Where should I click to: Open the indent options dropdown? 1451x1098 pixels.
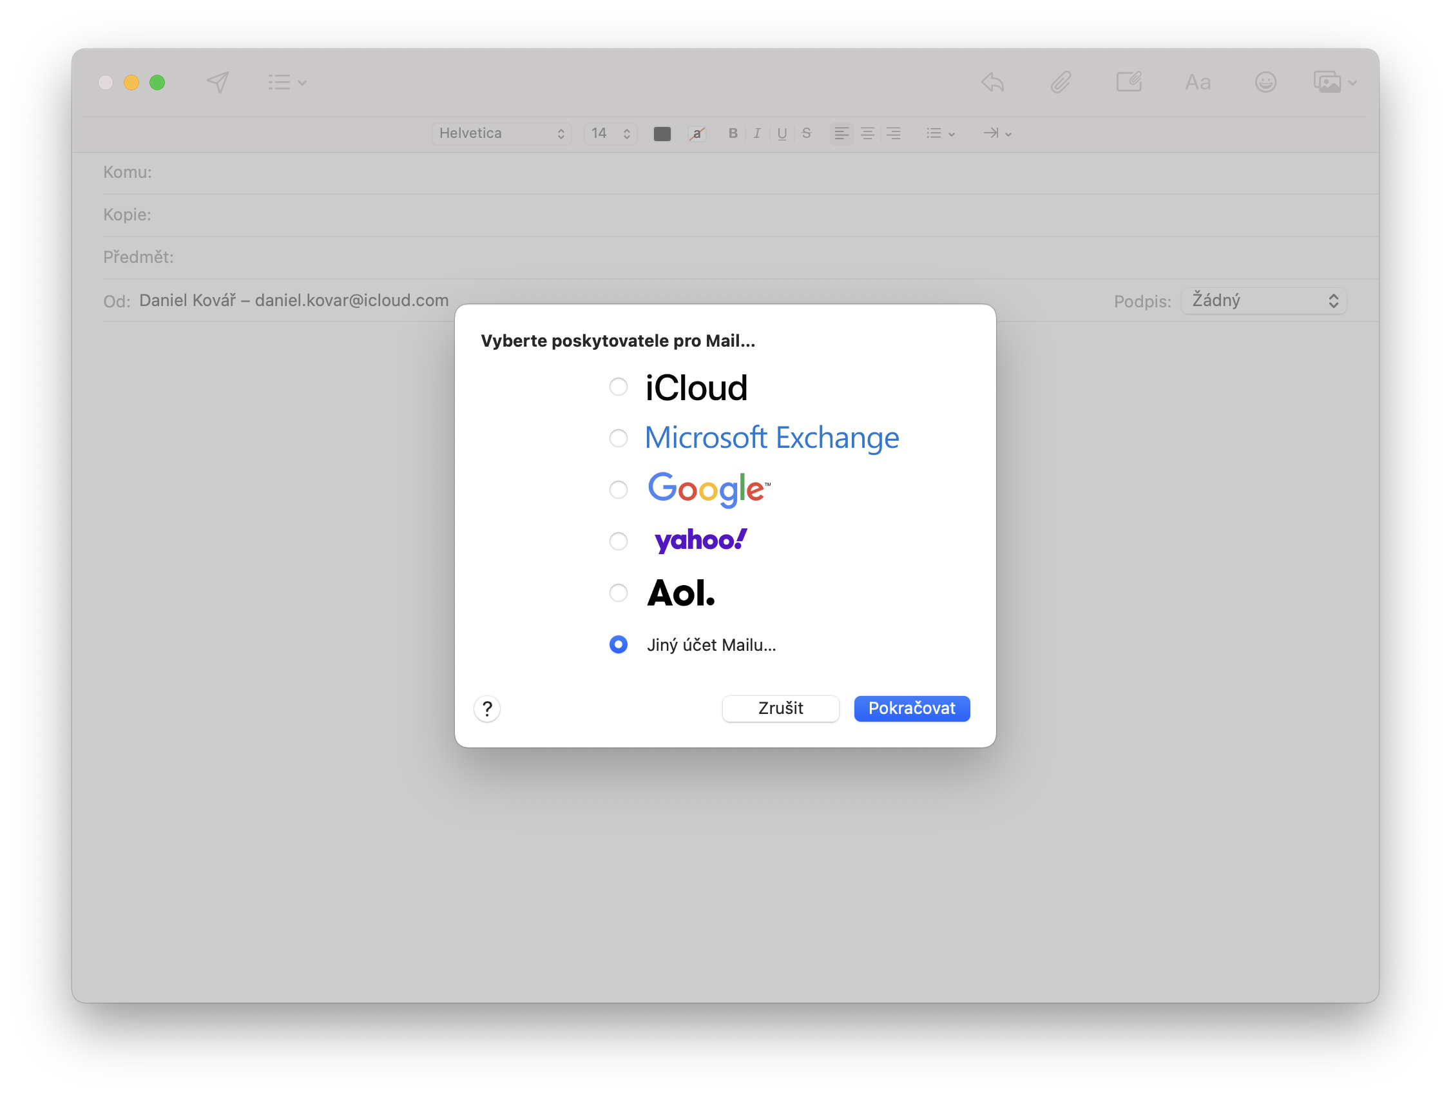pos(997,133)
